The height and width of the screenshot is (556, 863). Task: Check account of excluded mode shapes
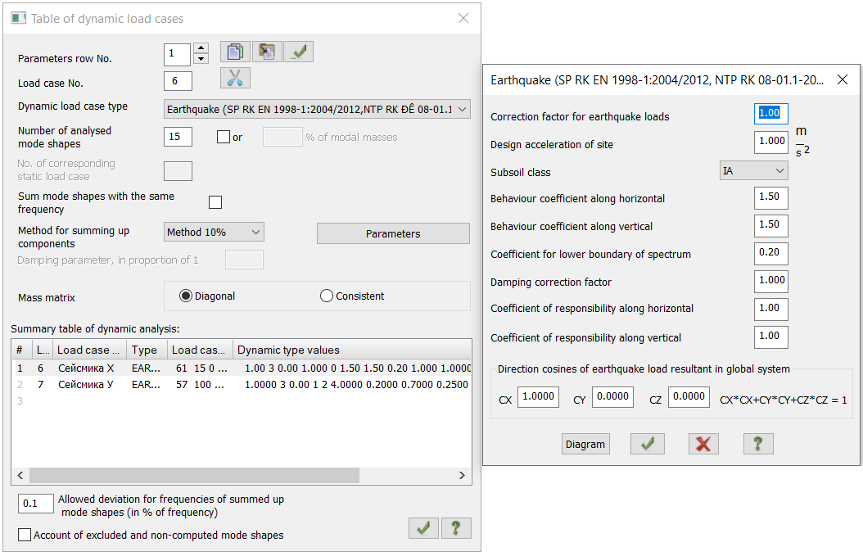25,535
